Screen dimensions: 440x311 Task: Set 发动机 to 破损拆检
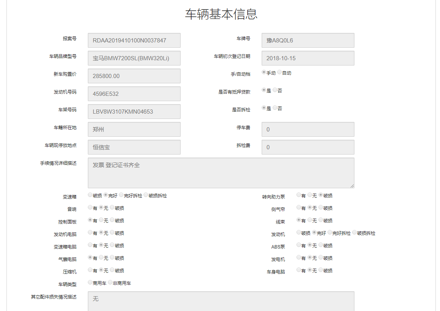click(x=355, y=233)
